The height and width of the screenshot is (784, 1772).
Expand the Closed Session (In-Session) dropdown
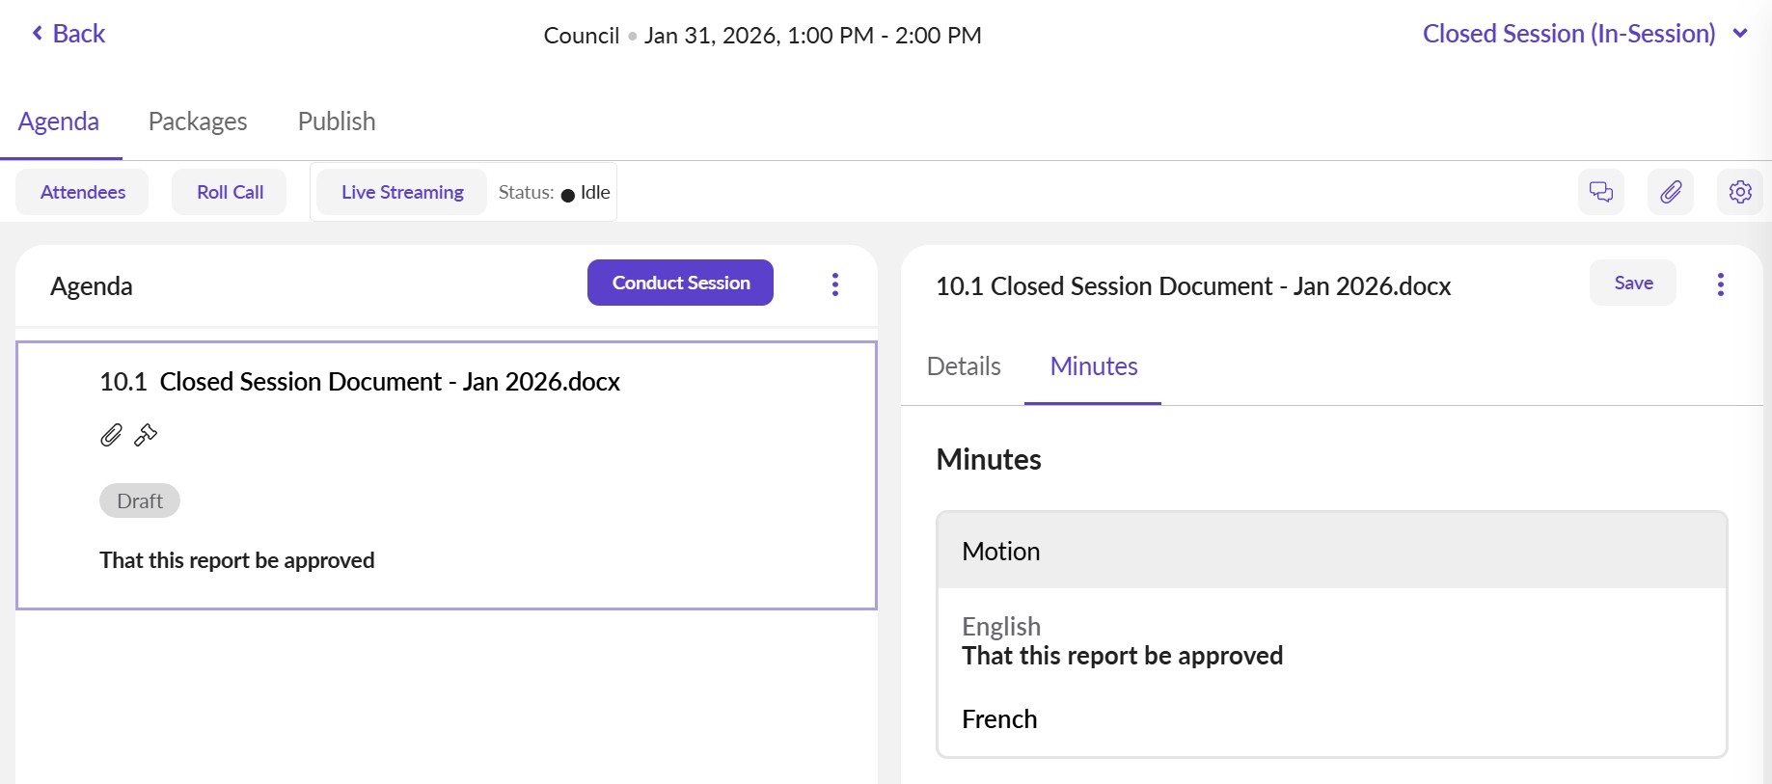point(1740,34)
